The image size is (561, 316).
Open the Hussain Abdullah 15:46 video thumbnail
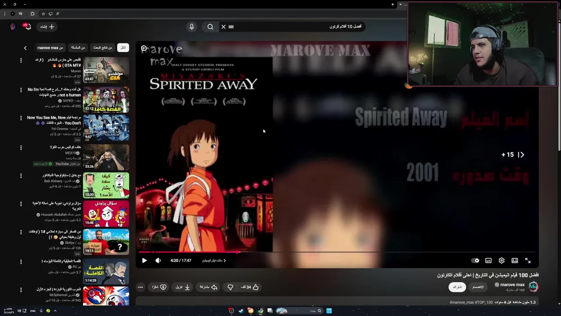[106, 213]
